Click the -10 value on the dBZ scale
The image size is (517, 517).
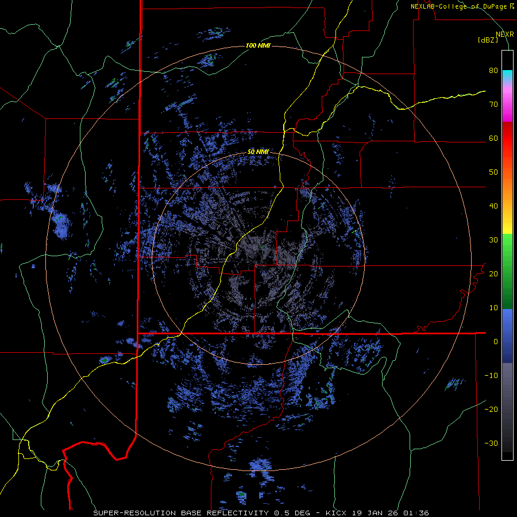pyautogui.click(x=491, y=375)
